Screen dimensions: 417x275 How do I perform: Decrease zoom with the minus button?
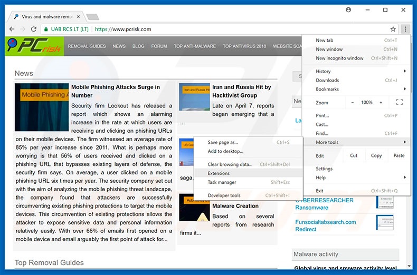coord(353,102)
